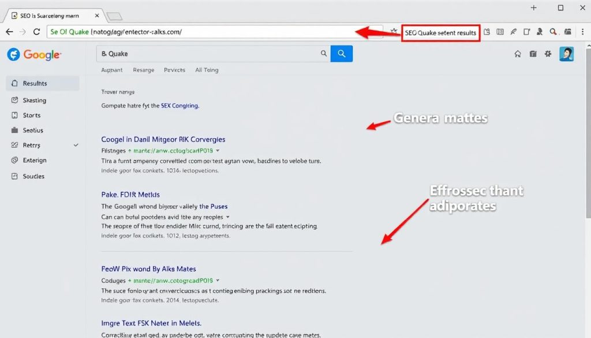
Task: Open 'Imgre Text FSK Netet in Melets' link
Action: coord(151,324)
